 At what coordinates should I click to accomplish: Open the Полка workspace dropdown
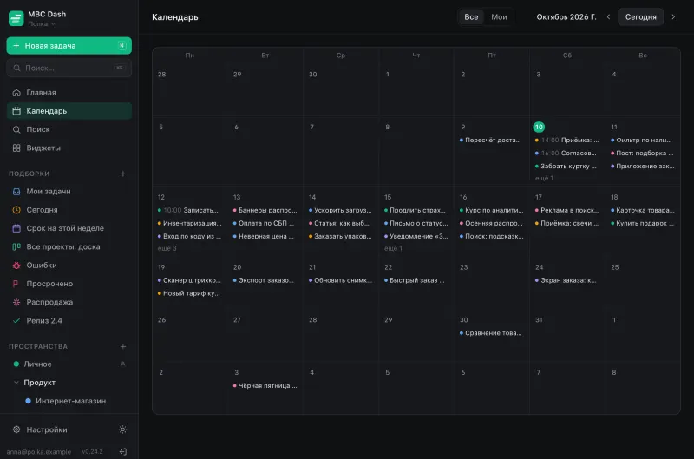pyautogui.click(x=41, y=24)
